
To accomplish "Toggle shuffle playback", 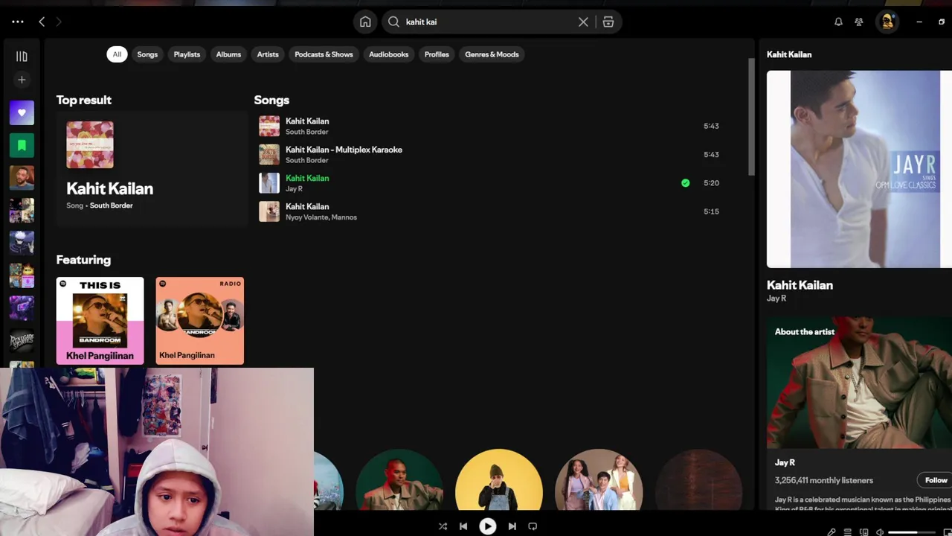I will pos(443,526).
